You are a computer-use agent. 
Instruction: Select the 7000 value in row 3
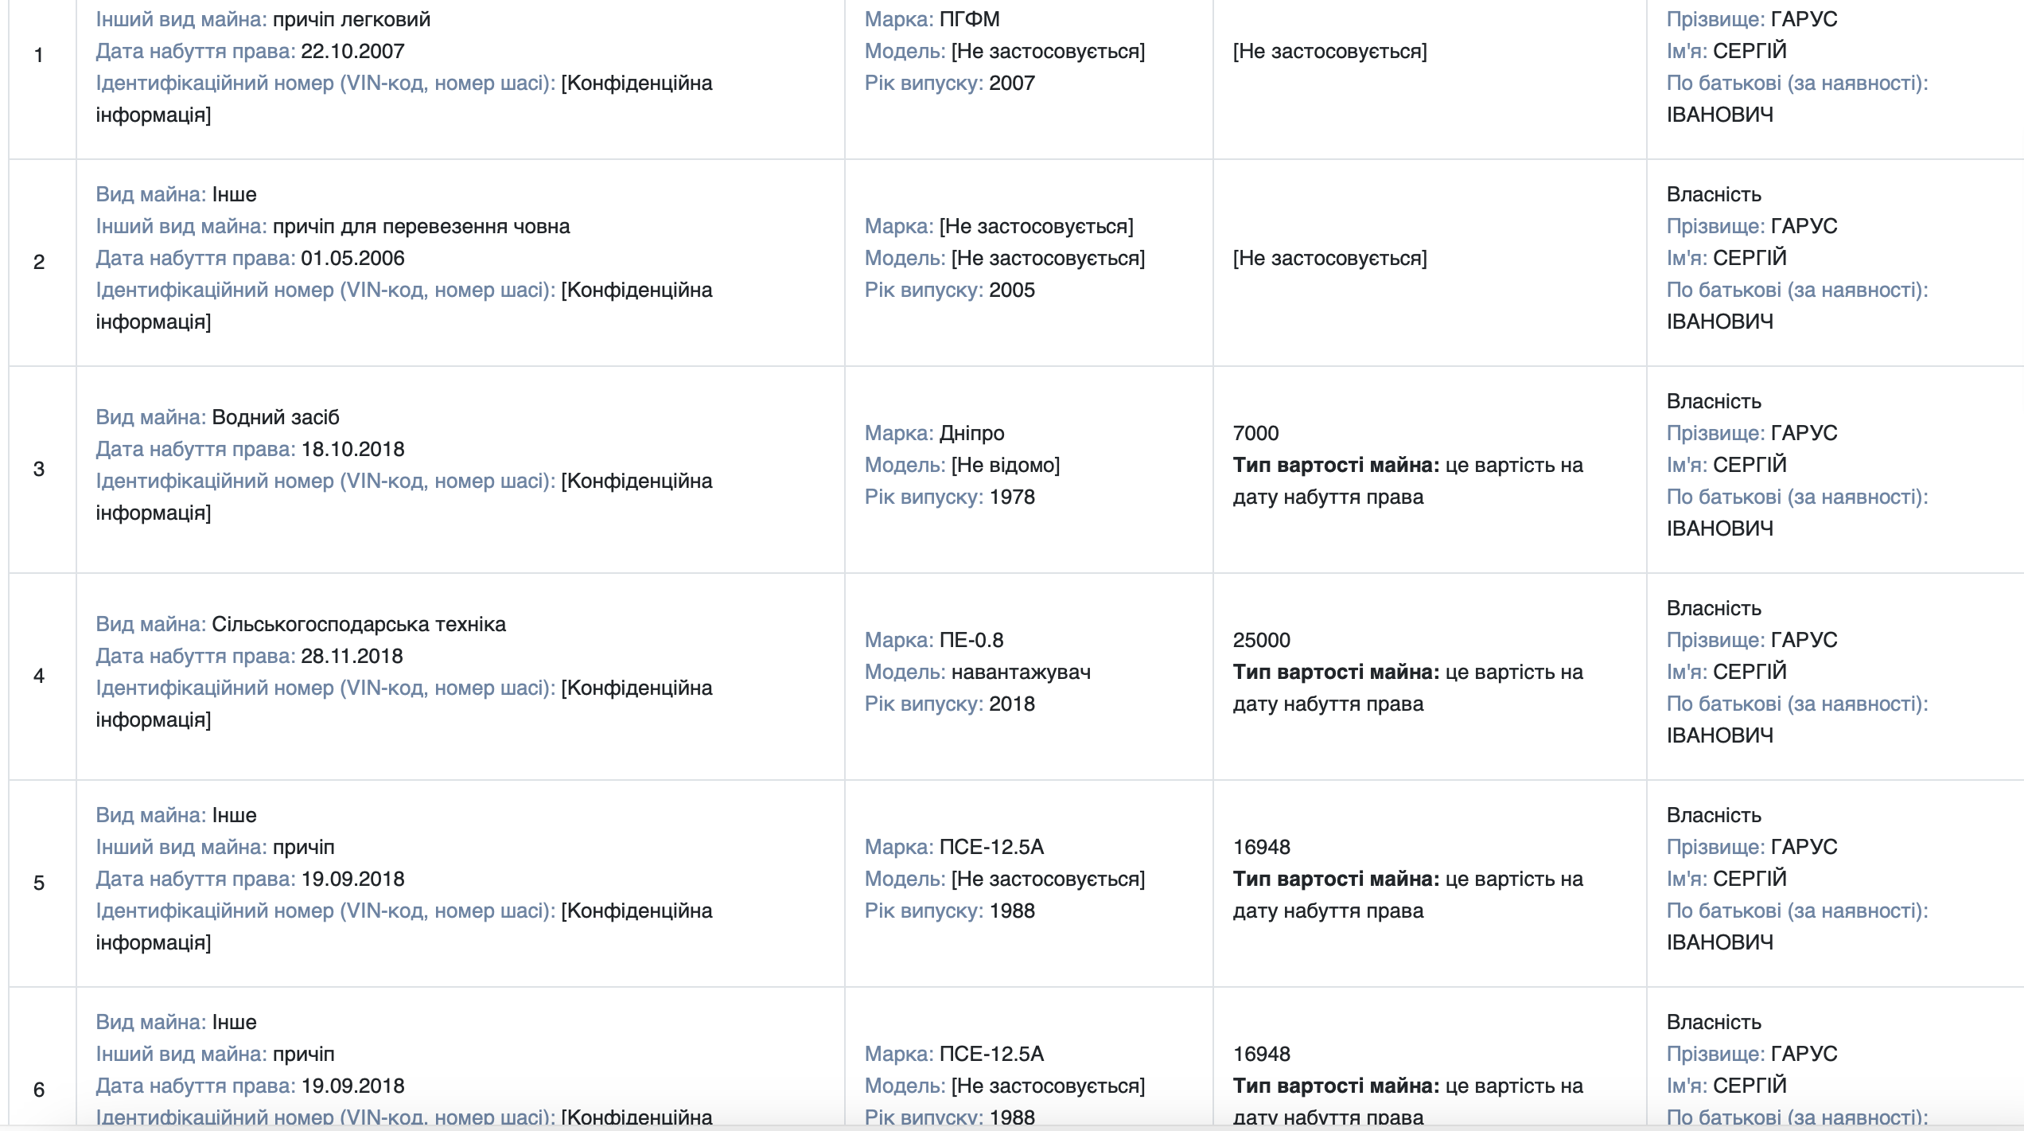1255,433
